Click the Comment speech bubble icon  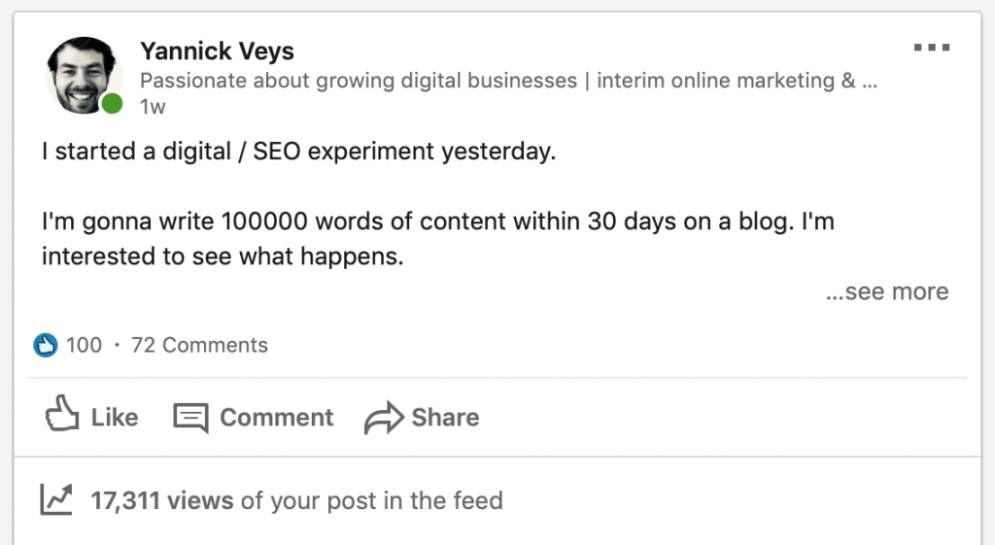click(x=191, y=418)
